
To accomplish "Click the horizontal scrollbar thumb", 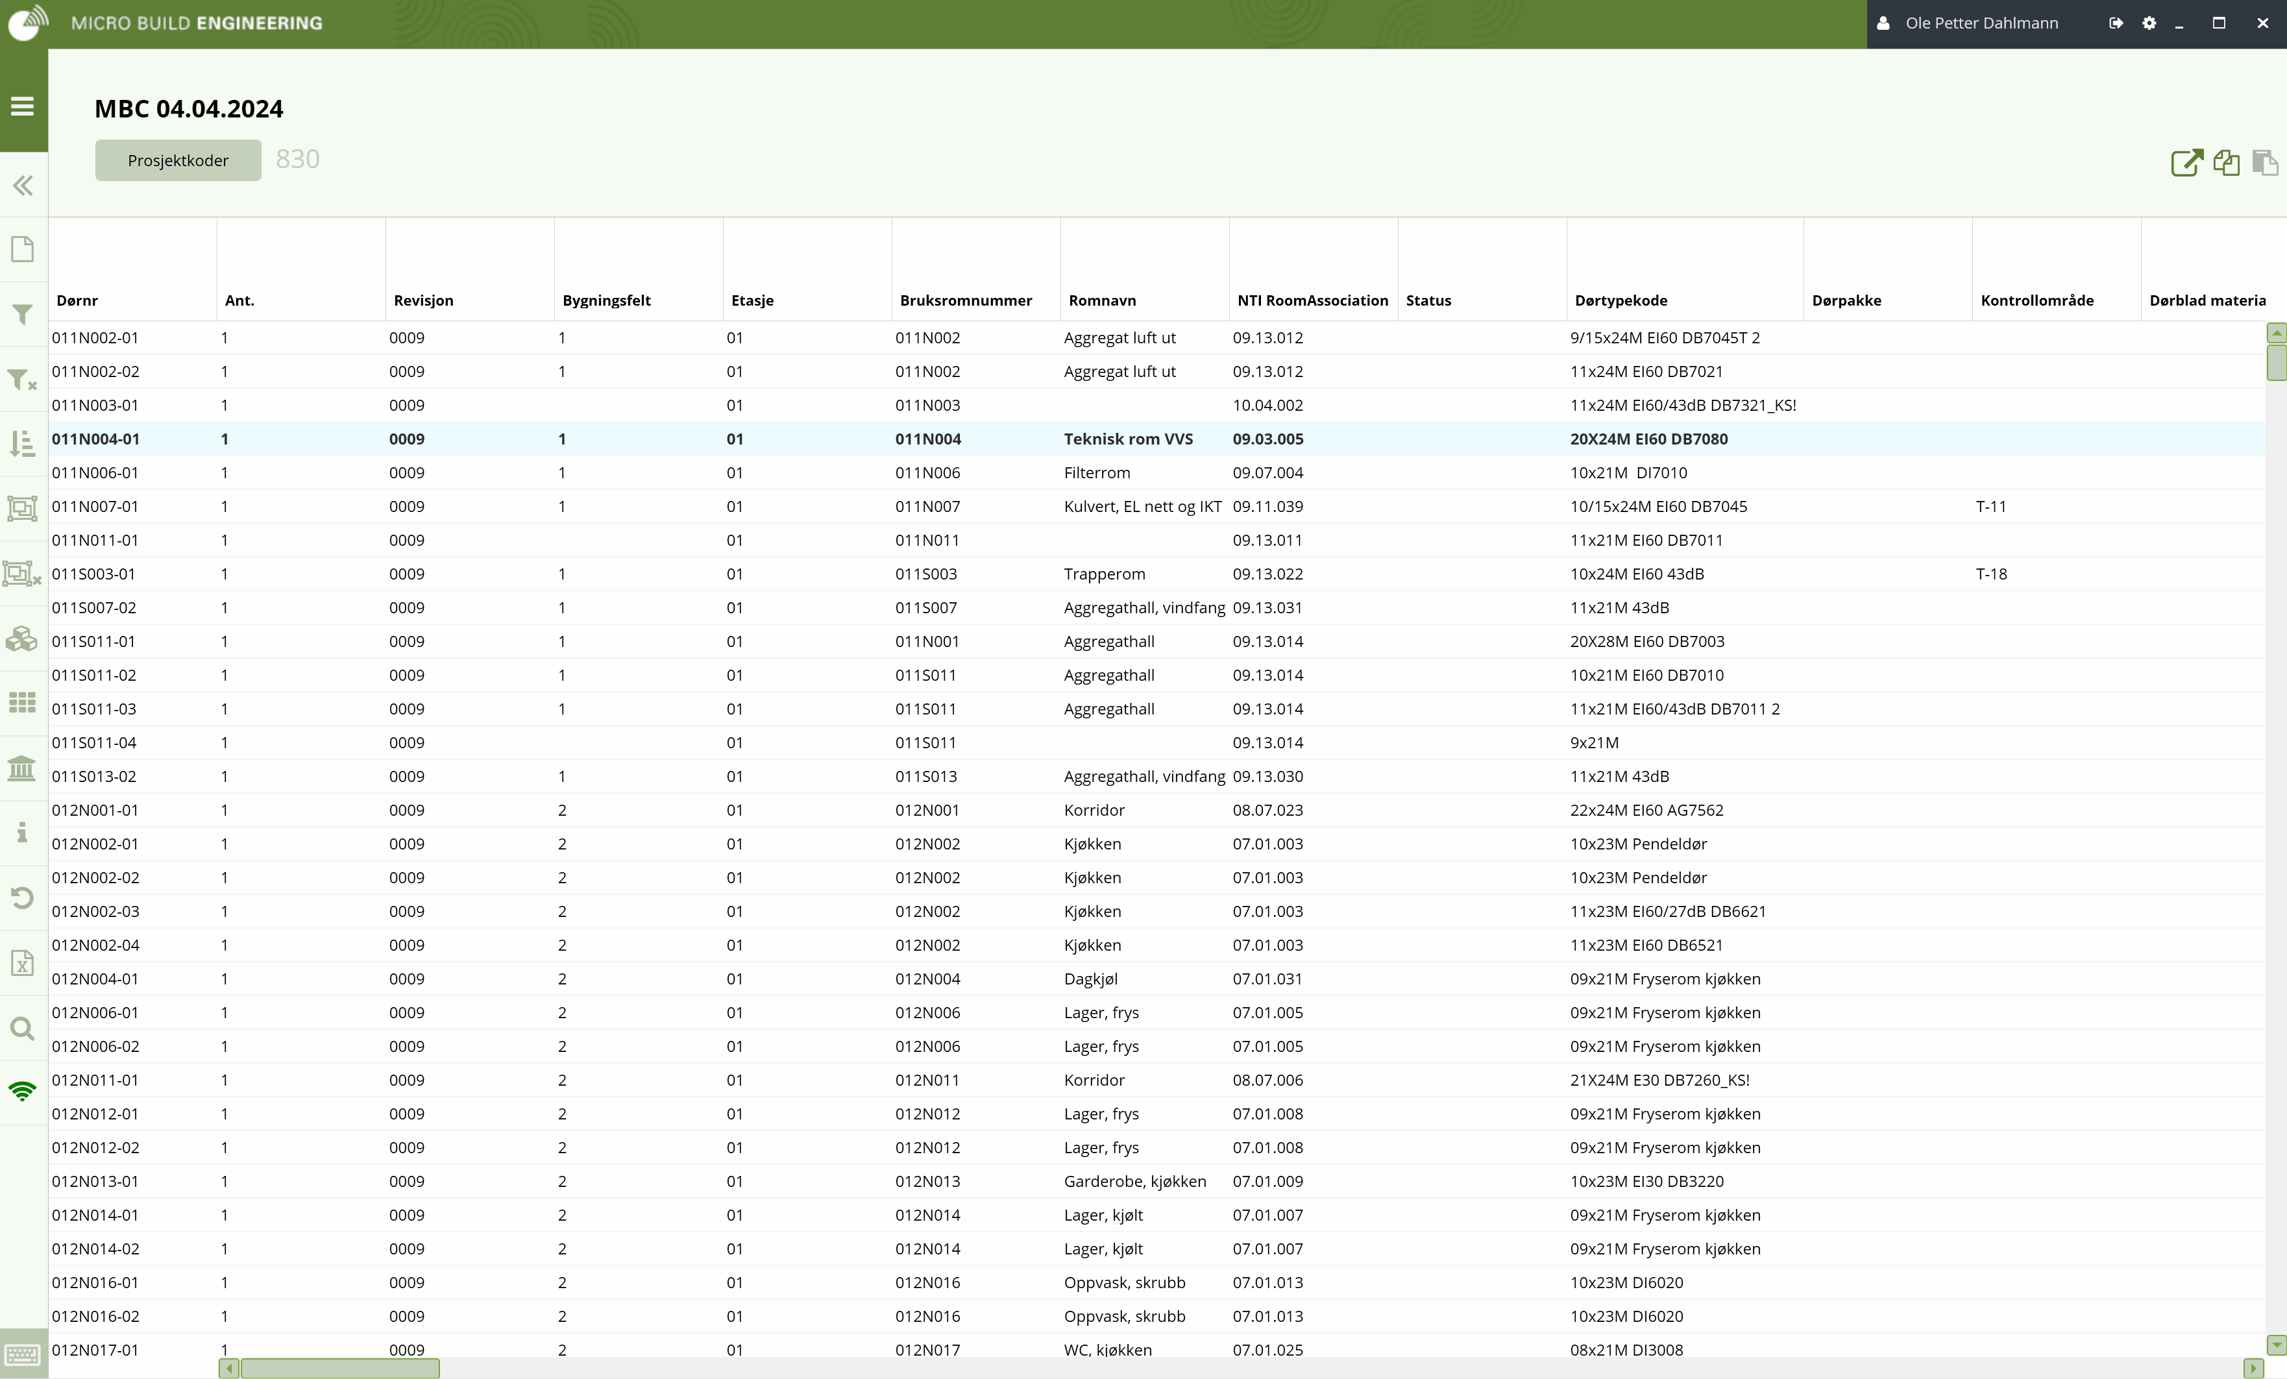I will (339, 1368).
